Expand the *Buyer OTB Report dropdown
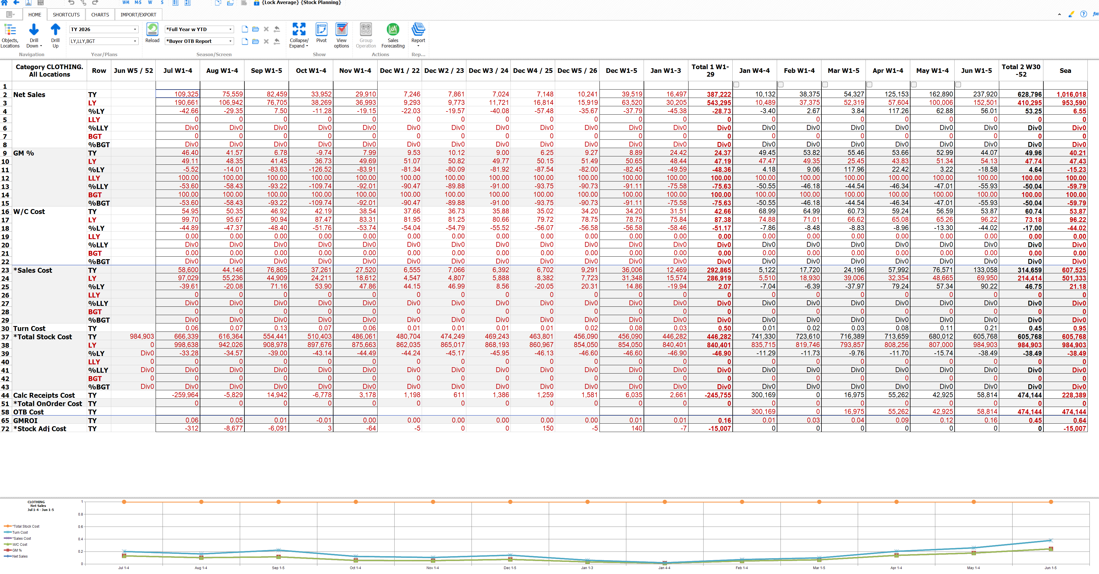Image resolution: width=1099 pixels, height=574 pixels. click(230, 41)
